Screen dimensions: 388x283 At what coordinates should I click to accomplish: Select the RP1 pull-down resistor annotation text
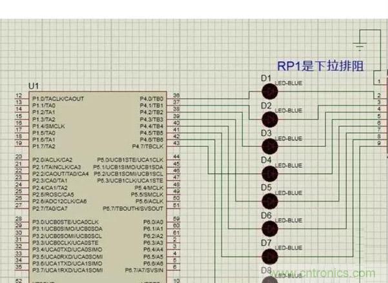click(x=317, y=66)
